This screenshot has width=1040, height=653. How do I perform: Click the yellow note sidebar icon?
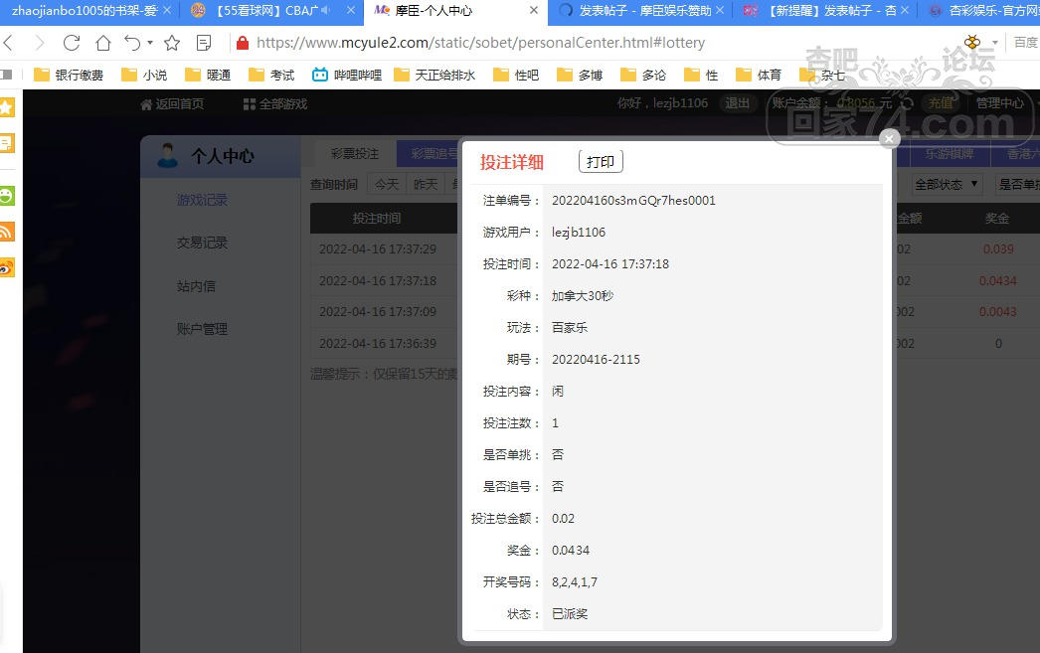(7, 143)
